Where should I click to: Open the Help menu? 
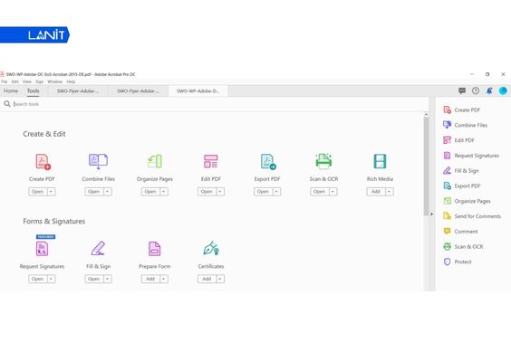click(x=71, y=81)
